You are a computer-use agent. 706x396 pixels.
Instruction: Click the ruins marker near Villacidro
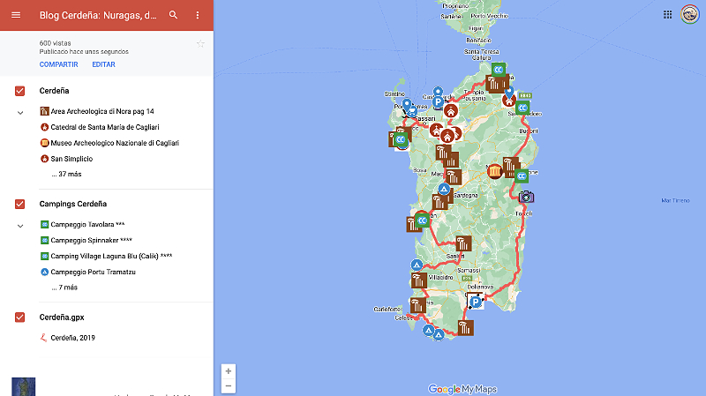[x=418, y=280]
